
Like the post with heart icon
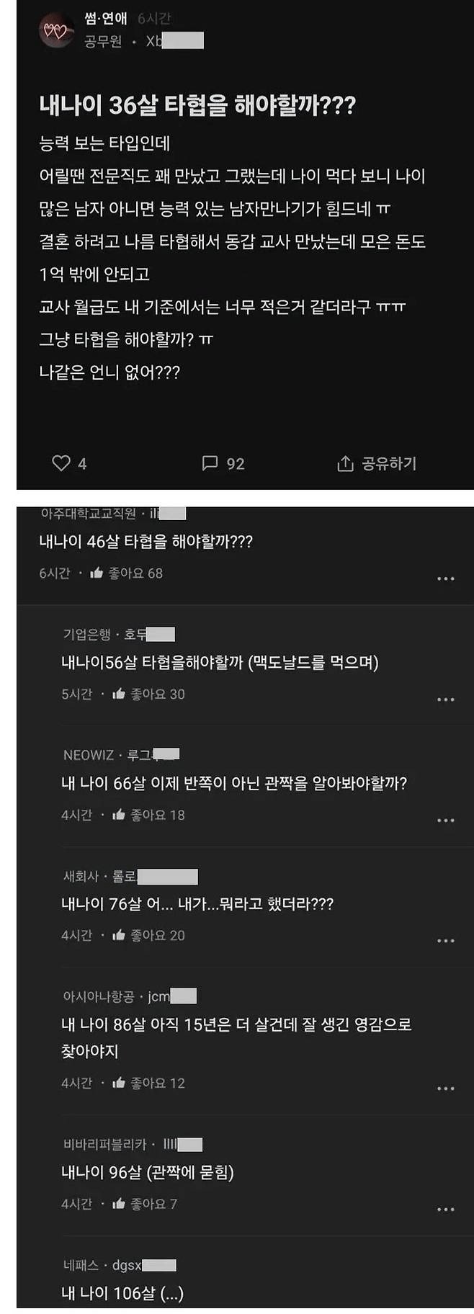(x=62, y=463)
